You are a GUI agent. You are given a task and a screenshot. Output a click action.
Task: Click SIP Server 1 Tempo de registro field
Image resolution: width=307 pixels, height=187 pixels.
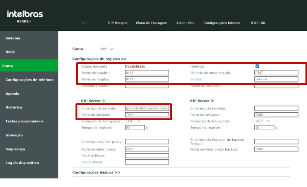coord(135,128)
